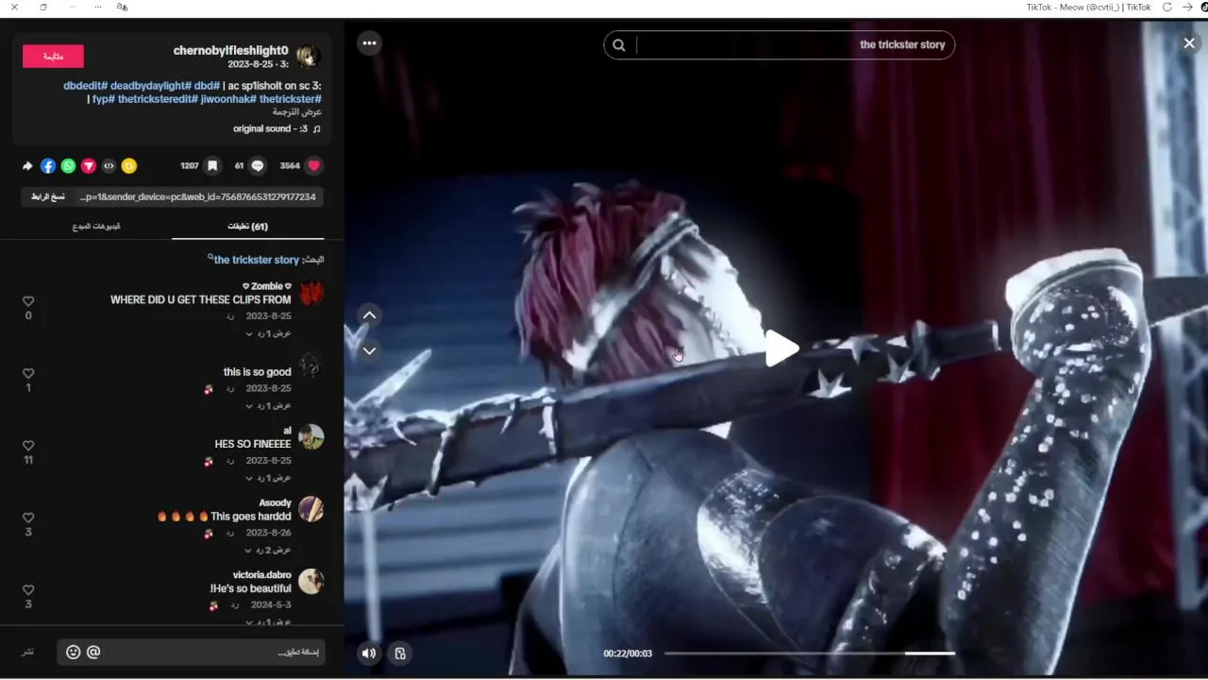
Task: Like the video with the heart icon
Action: [x=314, y=165]
